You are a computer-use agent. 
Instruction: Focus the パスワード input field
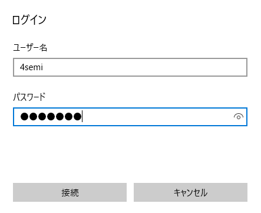(x=130, y=117)
